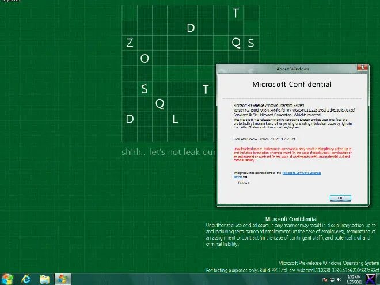The height and width of the screenshot is (285, 380).
Task: Select the active About Windows taskbar button
Action: [x=63, y=279]
